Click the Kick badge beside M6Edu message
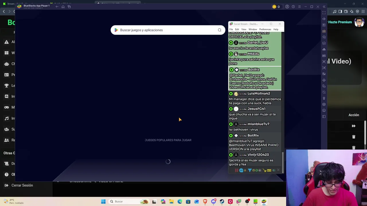This screenshot has height=206, width=367. 231,54
